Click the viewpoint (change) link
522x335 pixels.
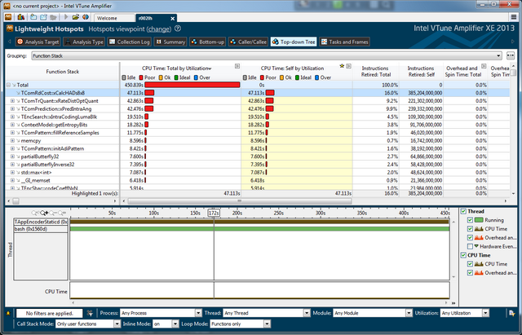tap(158, 29)
